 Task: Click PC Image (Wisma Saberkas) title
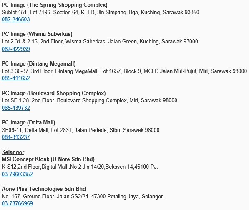click(x=37, y=34)
